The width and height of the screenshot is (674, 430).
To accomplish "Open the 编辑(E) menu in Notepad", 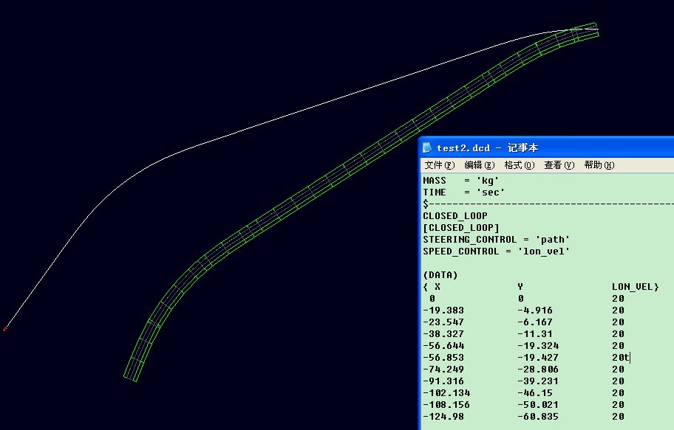I will pyautogui.click(x=480, y=165).
